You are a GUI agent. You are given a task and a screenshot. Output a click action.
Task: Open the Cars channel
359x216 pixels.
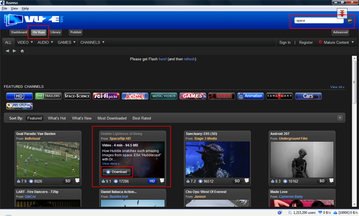(x=308, y=96)
